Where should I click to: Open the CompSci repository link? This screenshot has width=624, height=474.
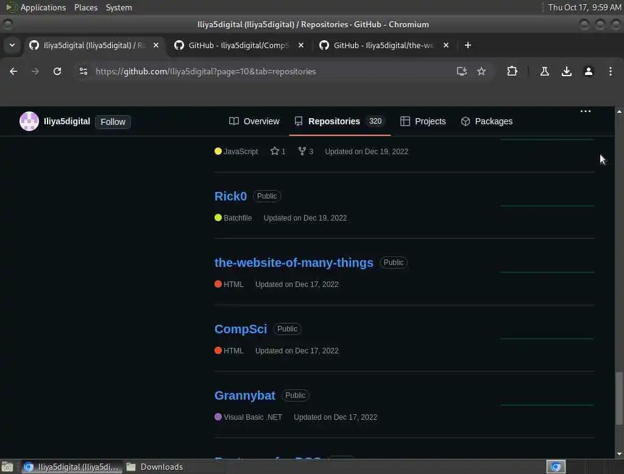(x=241, y=329)
